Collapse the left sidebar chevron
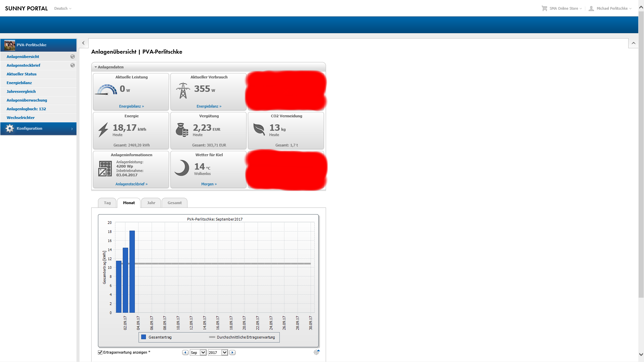The width and height of the screenshot is (644, 362). (83, 43)
